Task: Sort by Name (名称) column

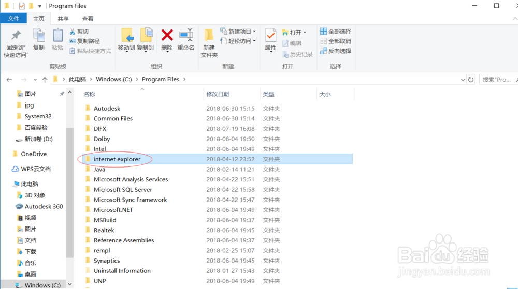Action: coord(142,94)
